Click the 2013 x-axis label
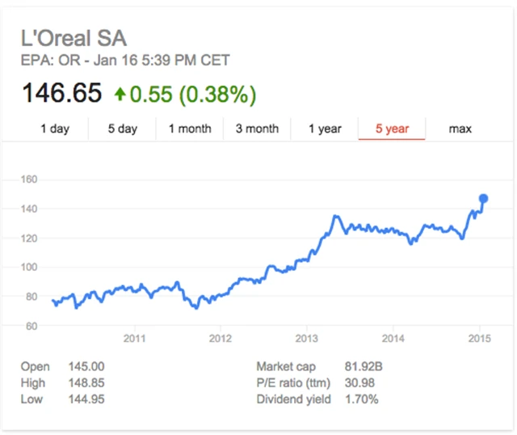 click(307, 337)
